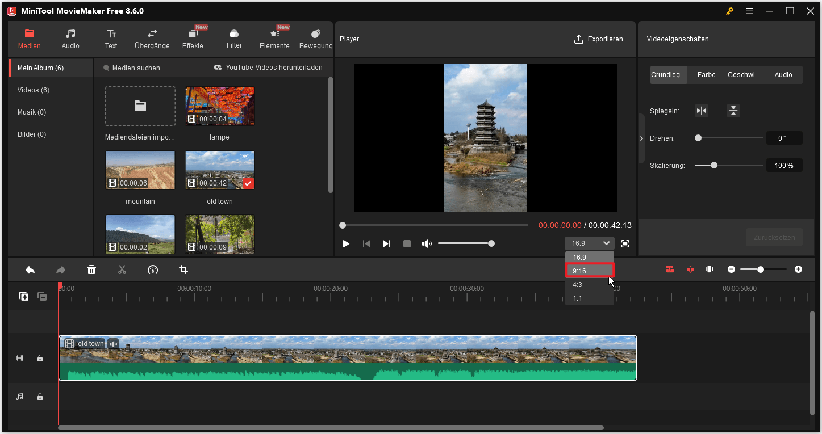
Task: Open the Übergänge (transitions) panel
Action: (x=151, y=38)
